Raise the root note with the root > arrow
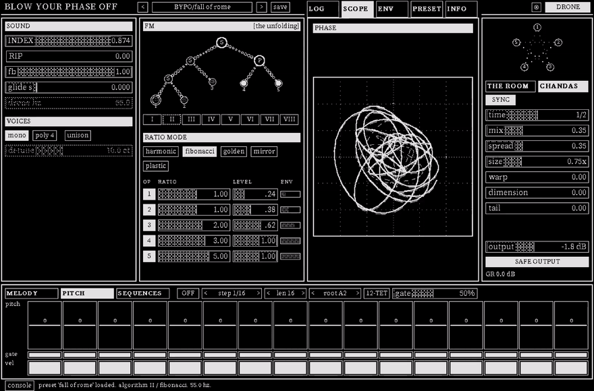 [x=357, y=293]
